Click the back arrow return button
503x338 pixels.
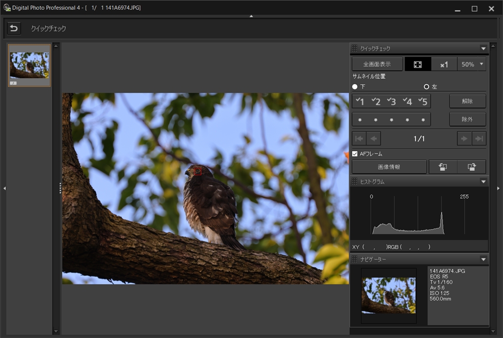tap(14, 29)
